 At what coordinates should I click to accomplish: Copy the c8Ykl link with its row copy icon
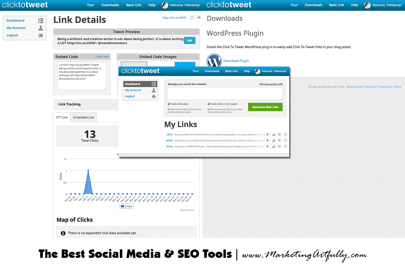(285, 134)
